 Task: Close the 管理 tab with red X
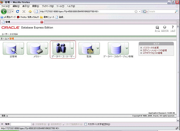point(42,22)
